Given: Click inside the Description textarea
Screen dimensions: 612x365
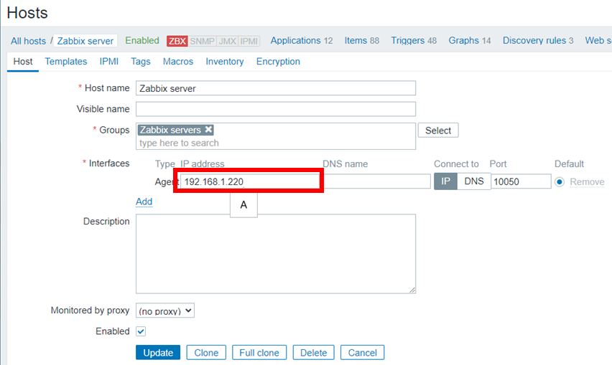Looking at the screenshot, I should tap(276, 254).
